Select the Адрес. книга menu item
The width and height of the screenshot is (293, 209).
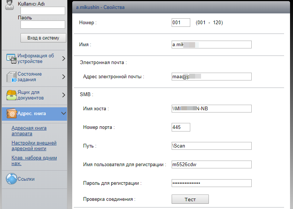(x=34, y=114)
